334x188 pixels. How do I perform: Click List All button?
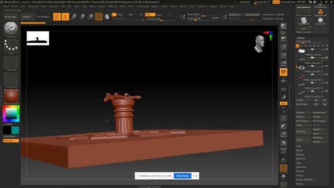tap(304, 100)
